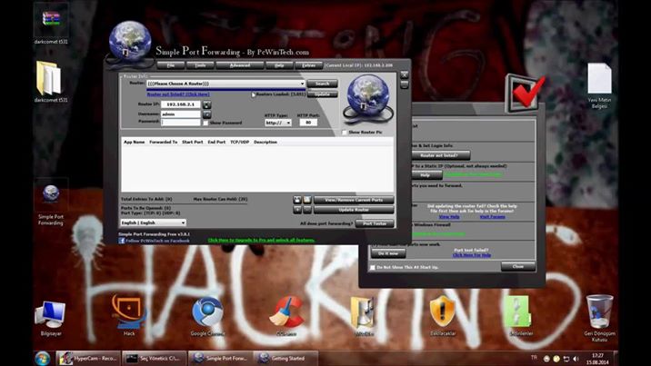Image resolution: width=651 pixels, height=366 pixels.
Task: Open the Help menu in the top bar
Action: pos(279,65)
